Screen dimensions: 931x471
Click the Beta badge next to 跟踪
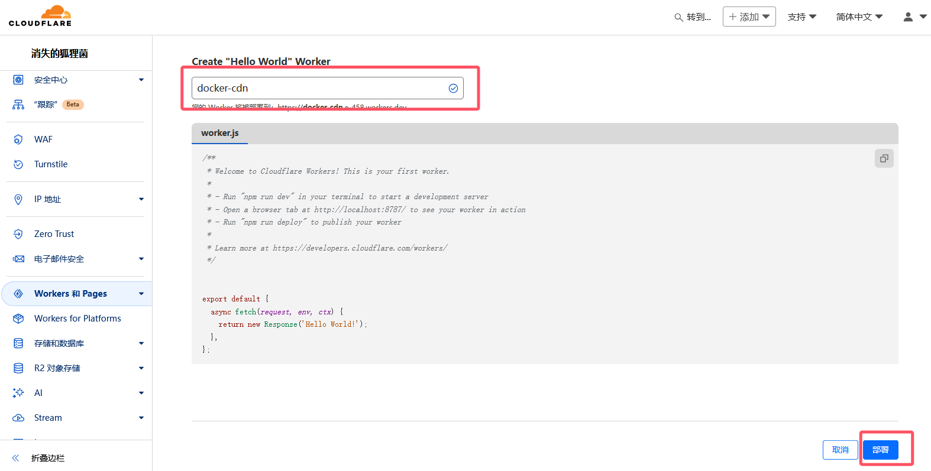pyautogui.click(x=73, y=105)
